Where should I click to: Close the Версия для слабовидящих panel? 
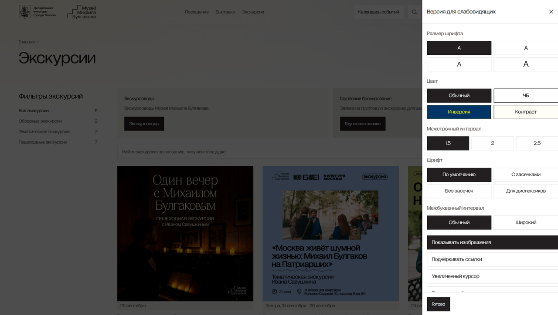(x=551, y=12)
